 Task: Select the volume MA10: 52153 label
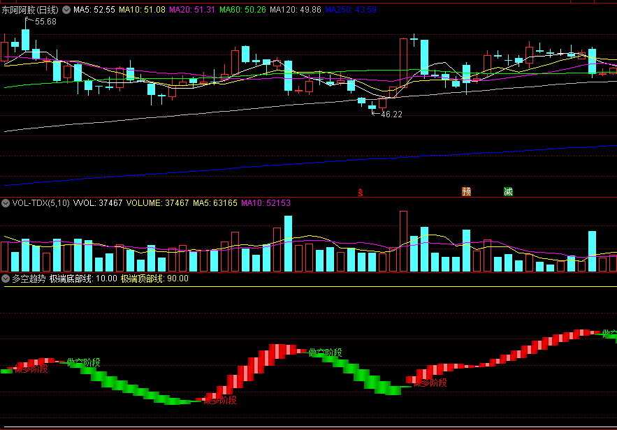266,203
